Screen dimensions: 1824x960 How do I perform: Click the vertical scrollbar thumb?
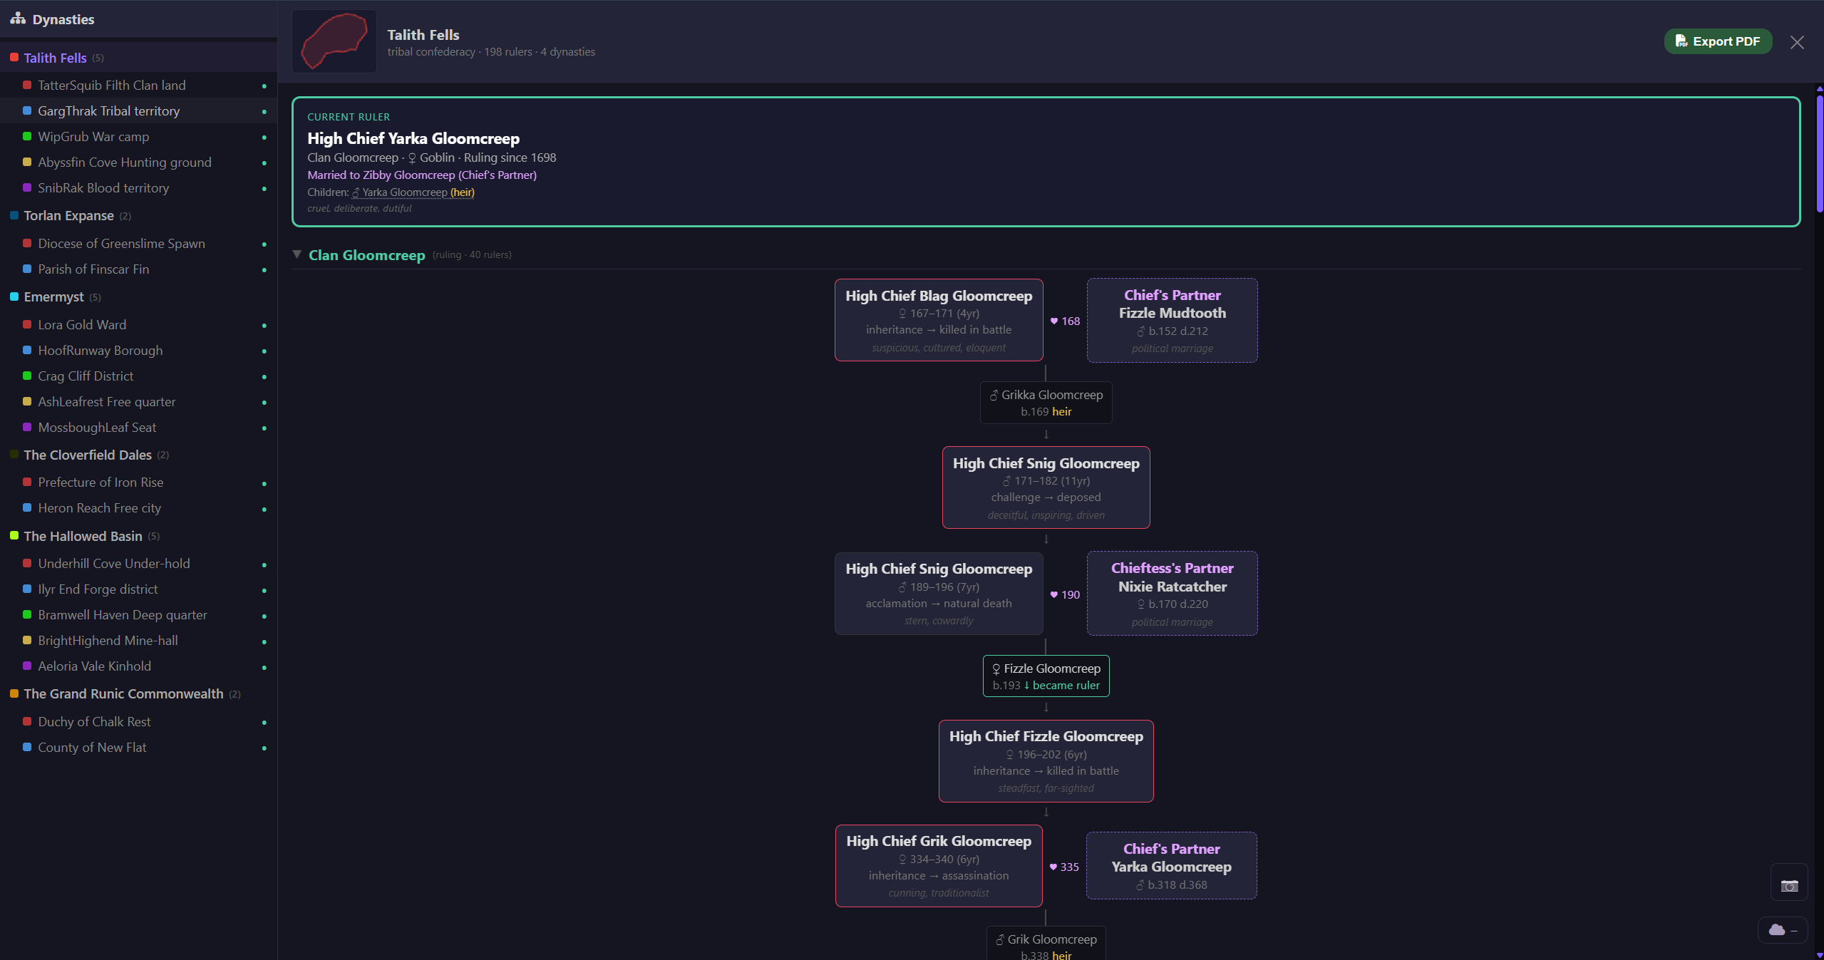[x=1819, y=153]
